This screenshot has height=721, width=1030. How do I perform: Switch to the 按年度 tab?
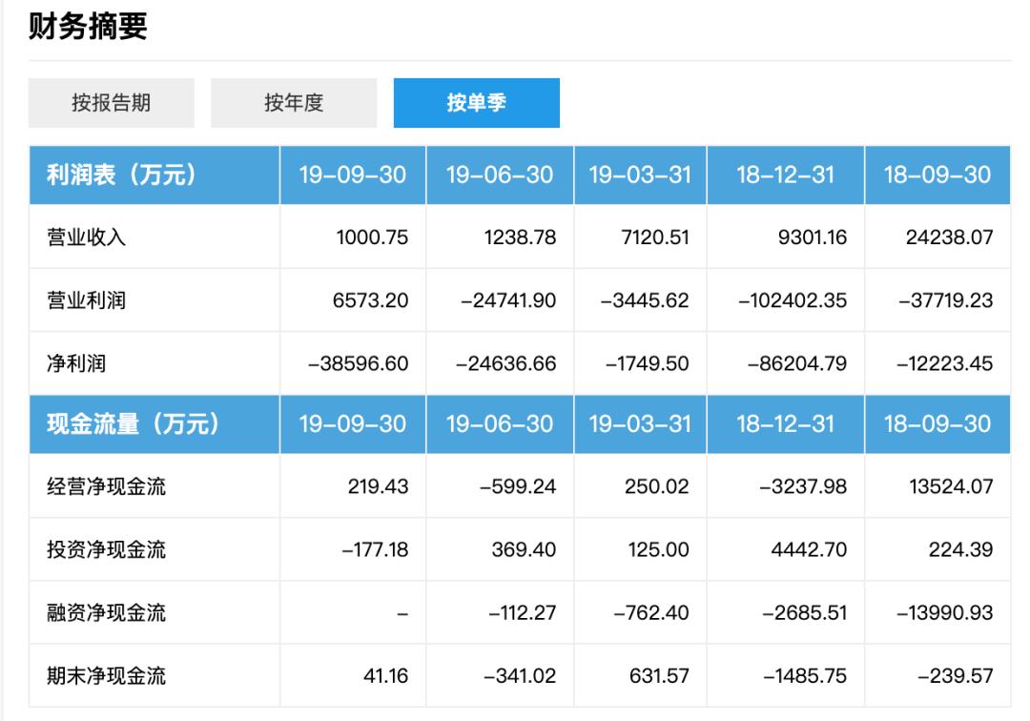pyautogui.click(x=296, y=102)
